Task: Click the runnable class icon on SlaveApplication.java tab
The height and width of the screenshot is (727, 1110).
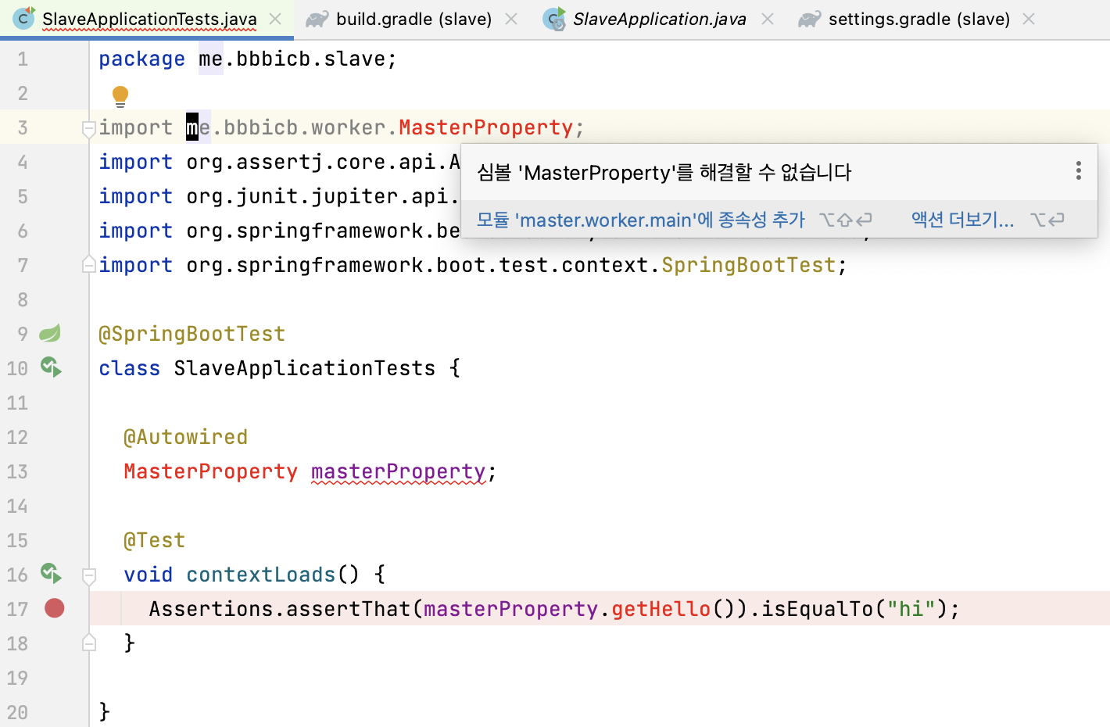Action: pyautogui.click(x=554, y=19)
